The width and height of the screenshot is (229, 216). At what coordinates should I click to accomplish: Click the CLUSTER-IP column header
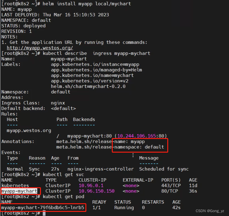[x=92, y=180]
